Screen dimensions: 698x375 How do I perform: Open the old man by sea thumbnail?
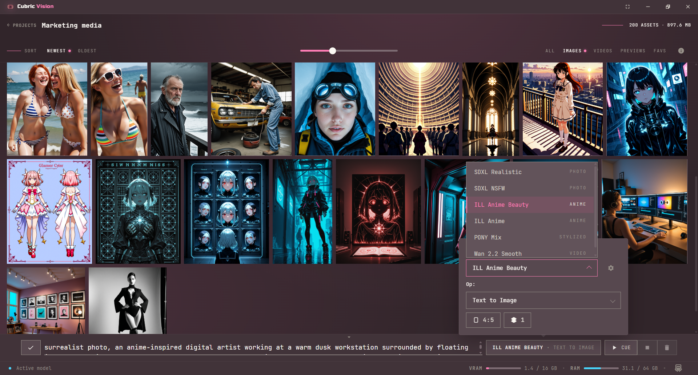tap(179, 109)
